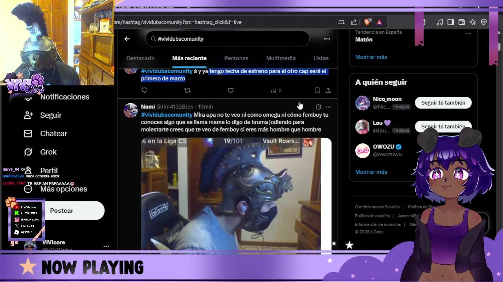The height and width of the screenshot is (282, 503).
Task: Click the Postear button
Action: tap(61, 211)
